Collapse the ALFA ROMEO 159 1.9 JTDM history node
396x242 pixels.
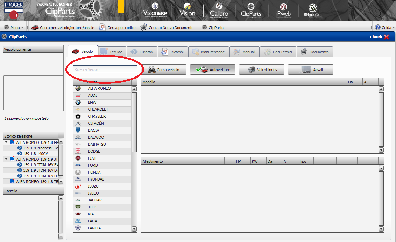[6, 159]
